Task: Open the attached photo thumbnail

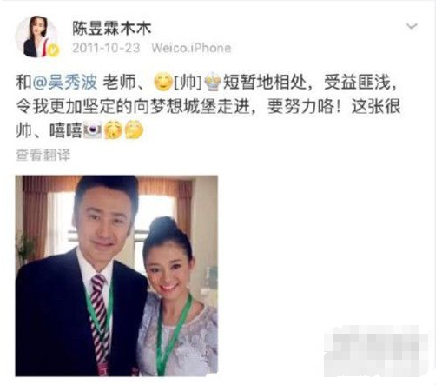Action: click(116, 275)
